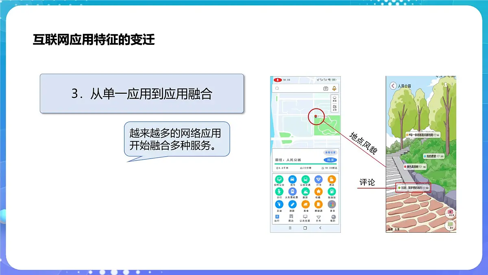Switch to the 公共交通 bottom tab

(305, 218)
